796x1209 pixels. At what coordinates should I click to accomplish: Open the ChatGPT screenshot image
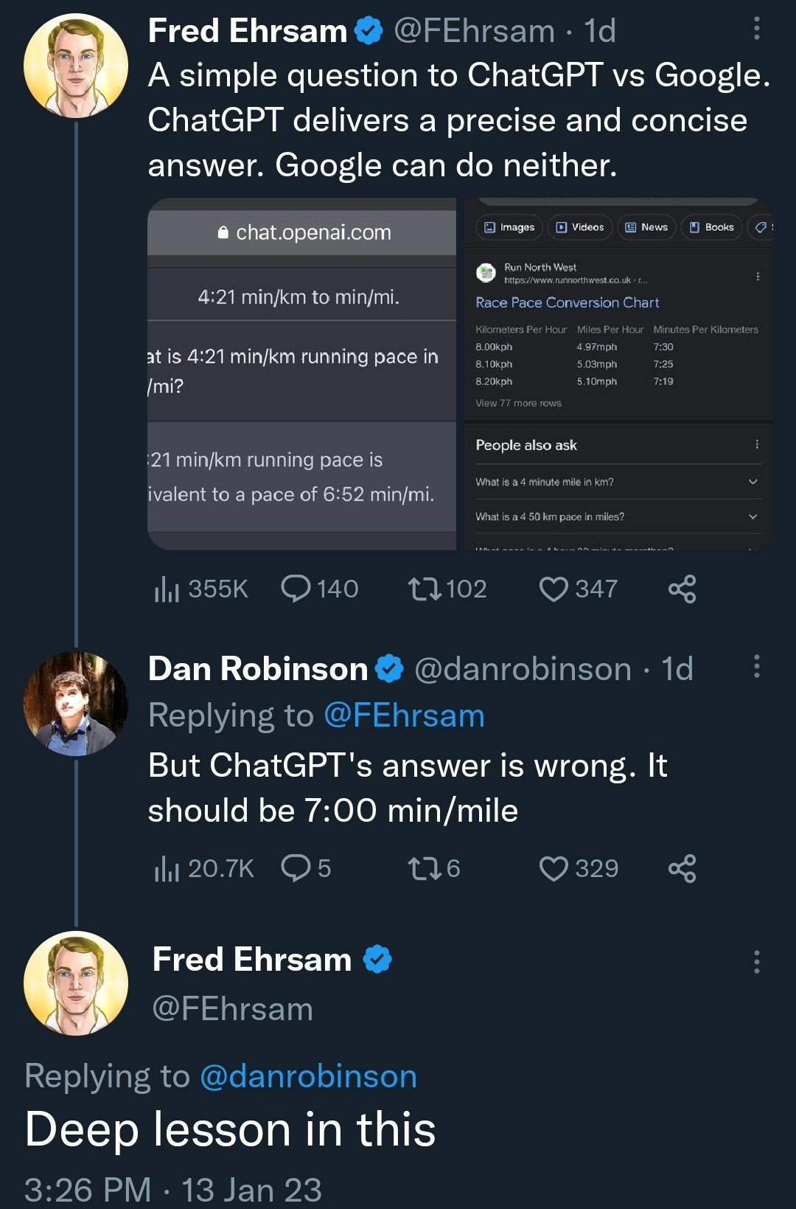(301, 374)
